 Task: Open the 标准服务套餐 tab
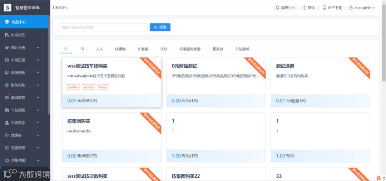click(190, 49)
